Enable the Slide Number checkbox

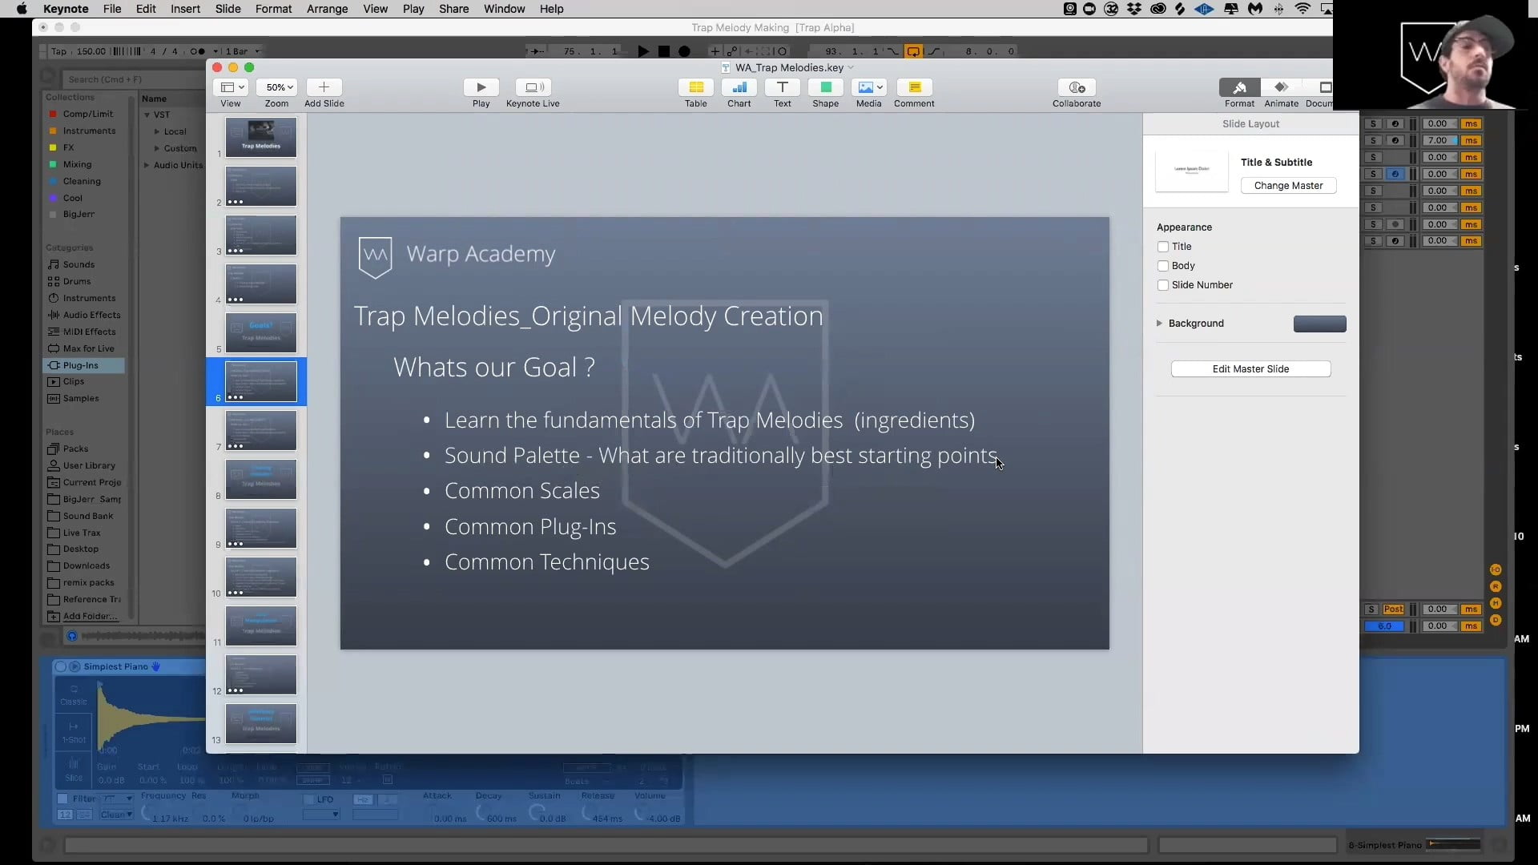(x=1162, y=285)
